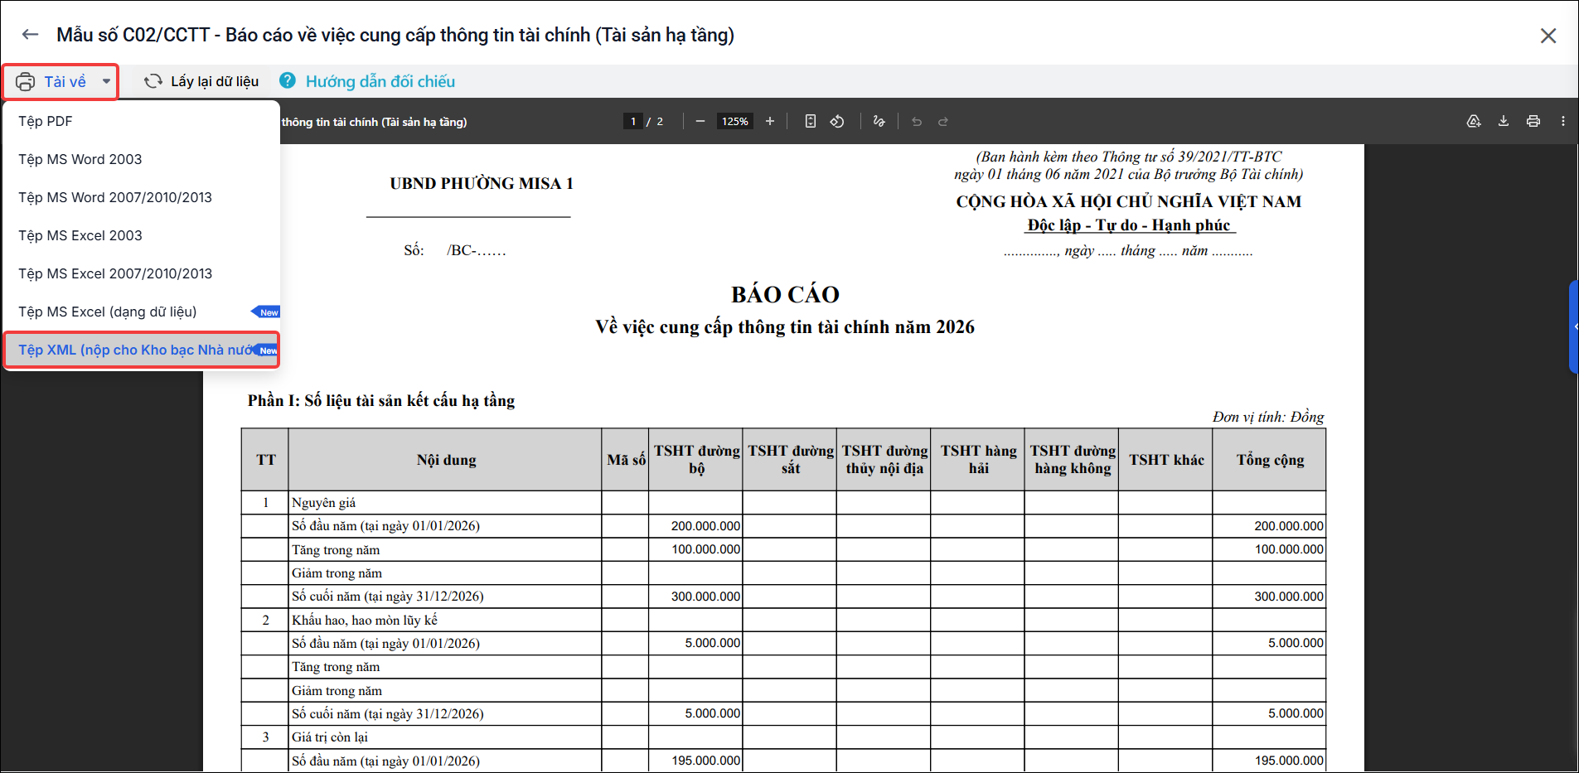
Task: Click the TSHT khác column header
Action: [x=1166, y=460]
